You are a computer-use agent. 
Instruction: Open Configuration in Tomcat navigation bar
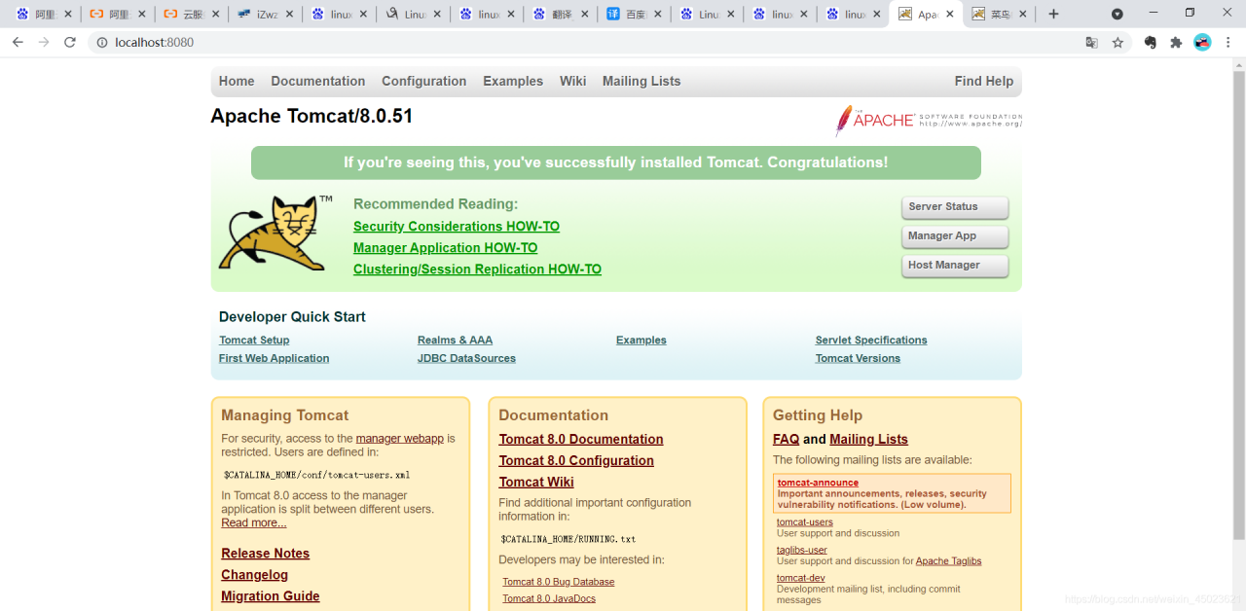[x=423, y=81]
